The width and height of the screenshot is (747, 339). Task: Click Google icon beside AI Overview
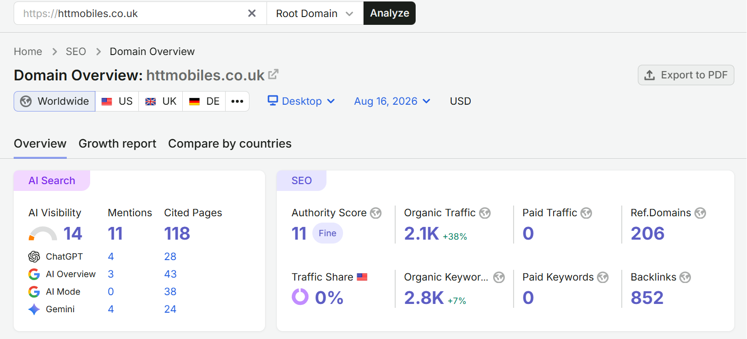[34, 274]
